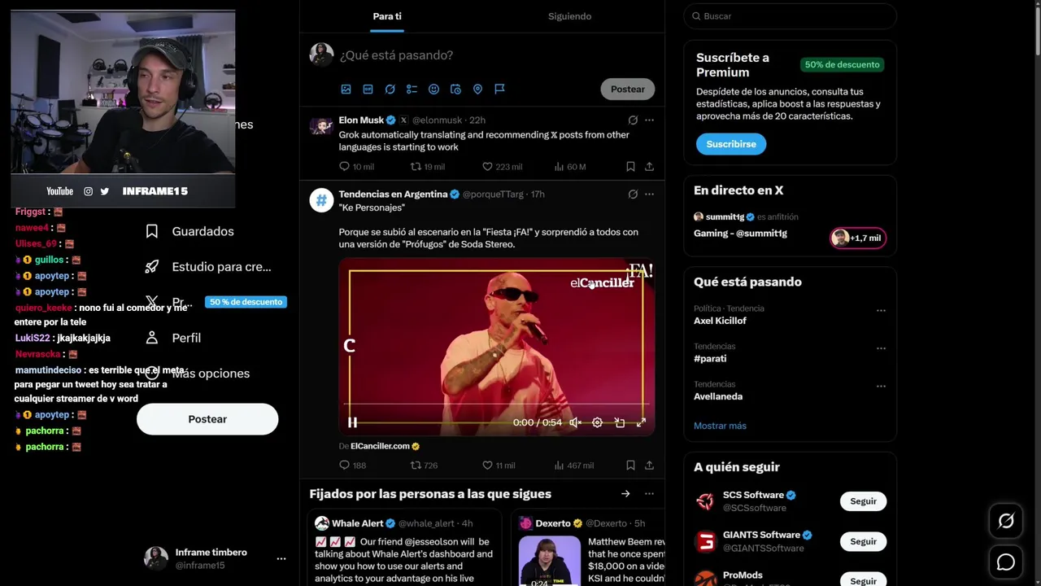1041x586 pixels.
Task: Open more options on Elon Musk's post
Action: click(x=649, y=120)
